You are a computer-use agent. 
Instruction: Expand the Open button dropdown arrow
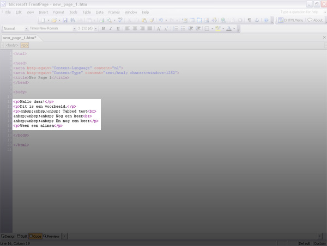[59, 20]
